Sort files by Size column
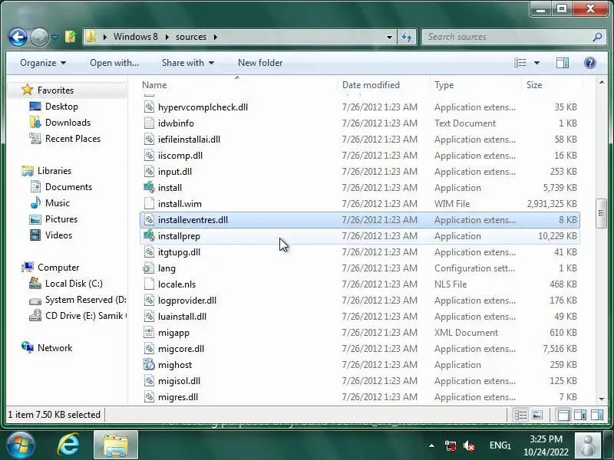614x460 pixels. (x=534, y=85)
